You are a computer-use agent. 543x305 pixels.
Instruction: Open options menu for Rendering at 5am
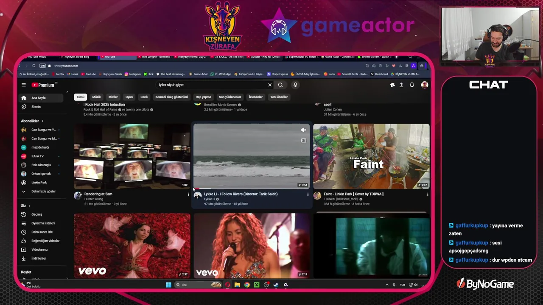coord(188,194)
